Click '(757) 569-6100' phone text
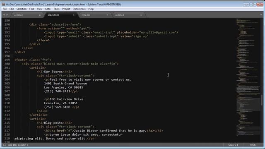Viewport: 265px width, 149px height. 57,107
